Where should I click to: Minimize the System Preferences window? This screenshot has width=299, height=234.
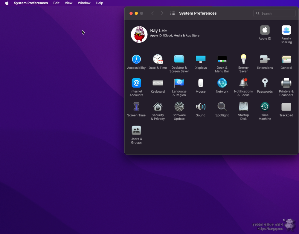(136, 13)
